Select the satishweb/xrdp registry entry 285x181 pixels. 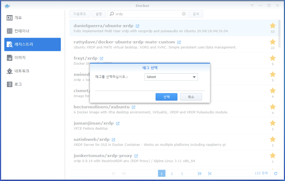click(x=166, y=143)
